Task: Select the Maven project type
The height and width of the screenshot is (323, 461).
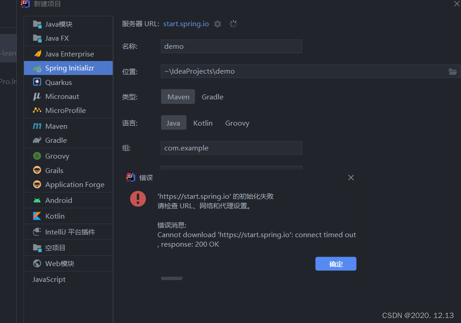Action: click(178, 97)
